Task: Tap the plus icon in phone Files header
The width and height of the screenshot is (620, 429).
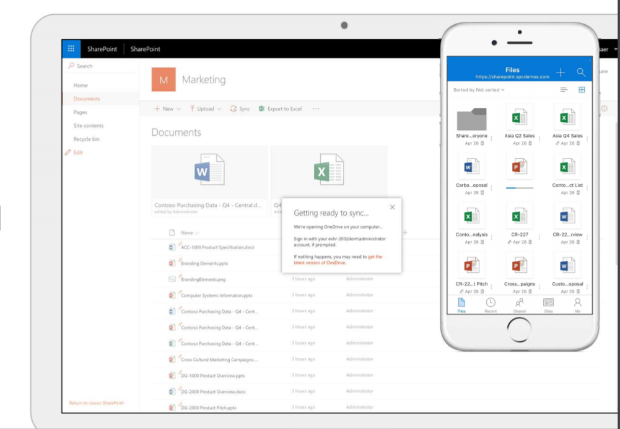Action: [x=561, y=73]
